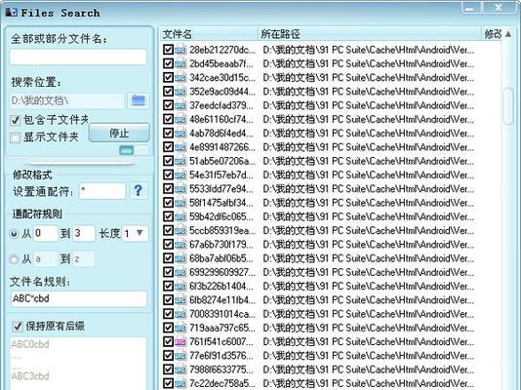521x390 pixels.
Task: Click file icon of 37eedcfad379 row
Action: [x=180, y=105]
